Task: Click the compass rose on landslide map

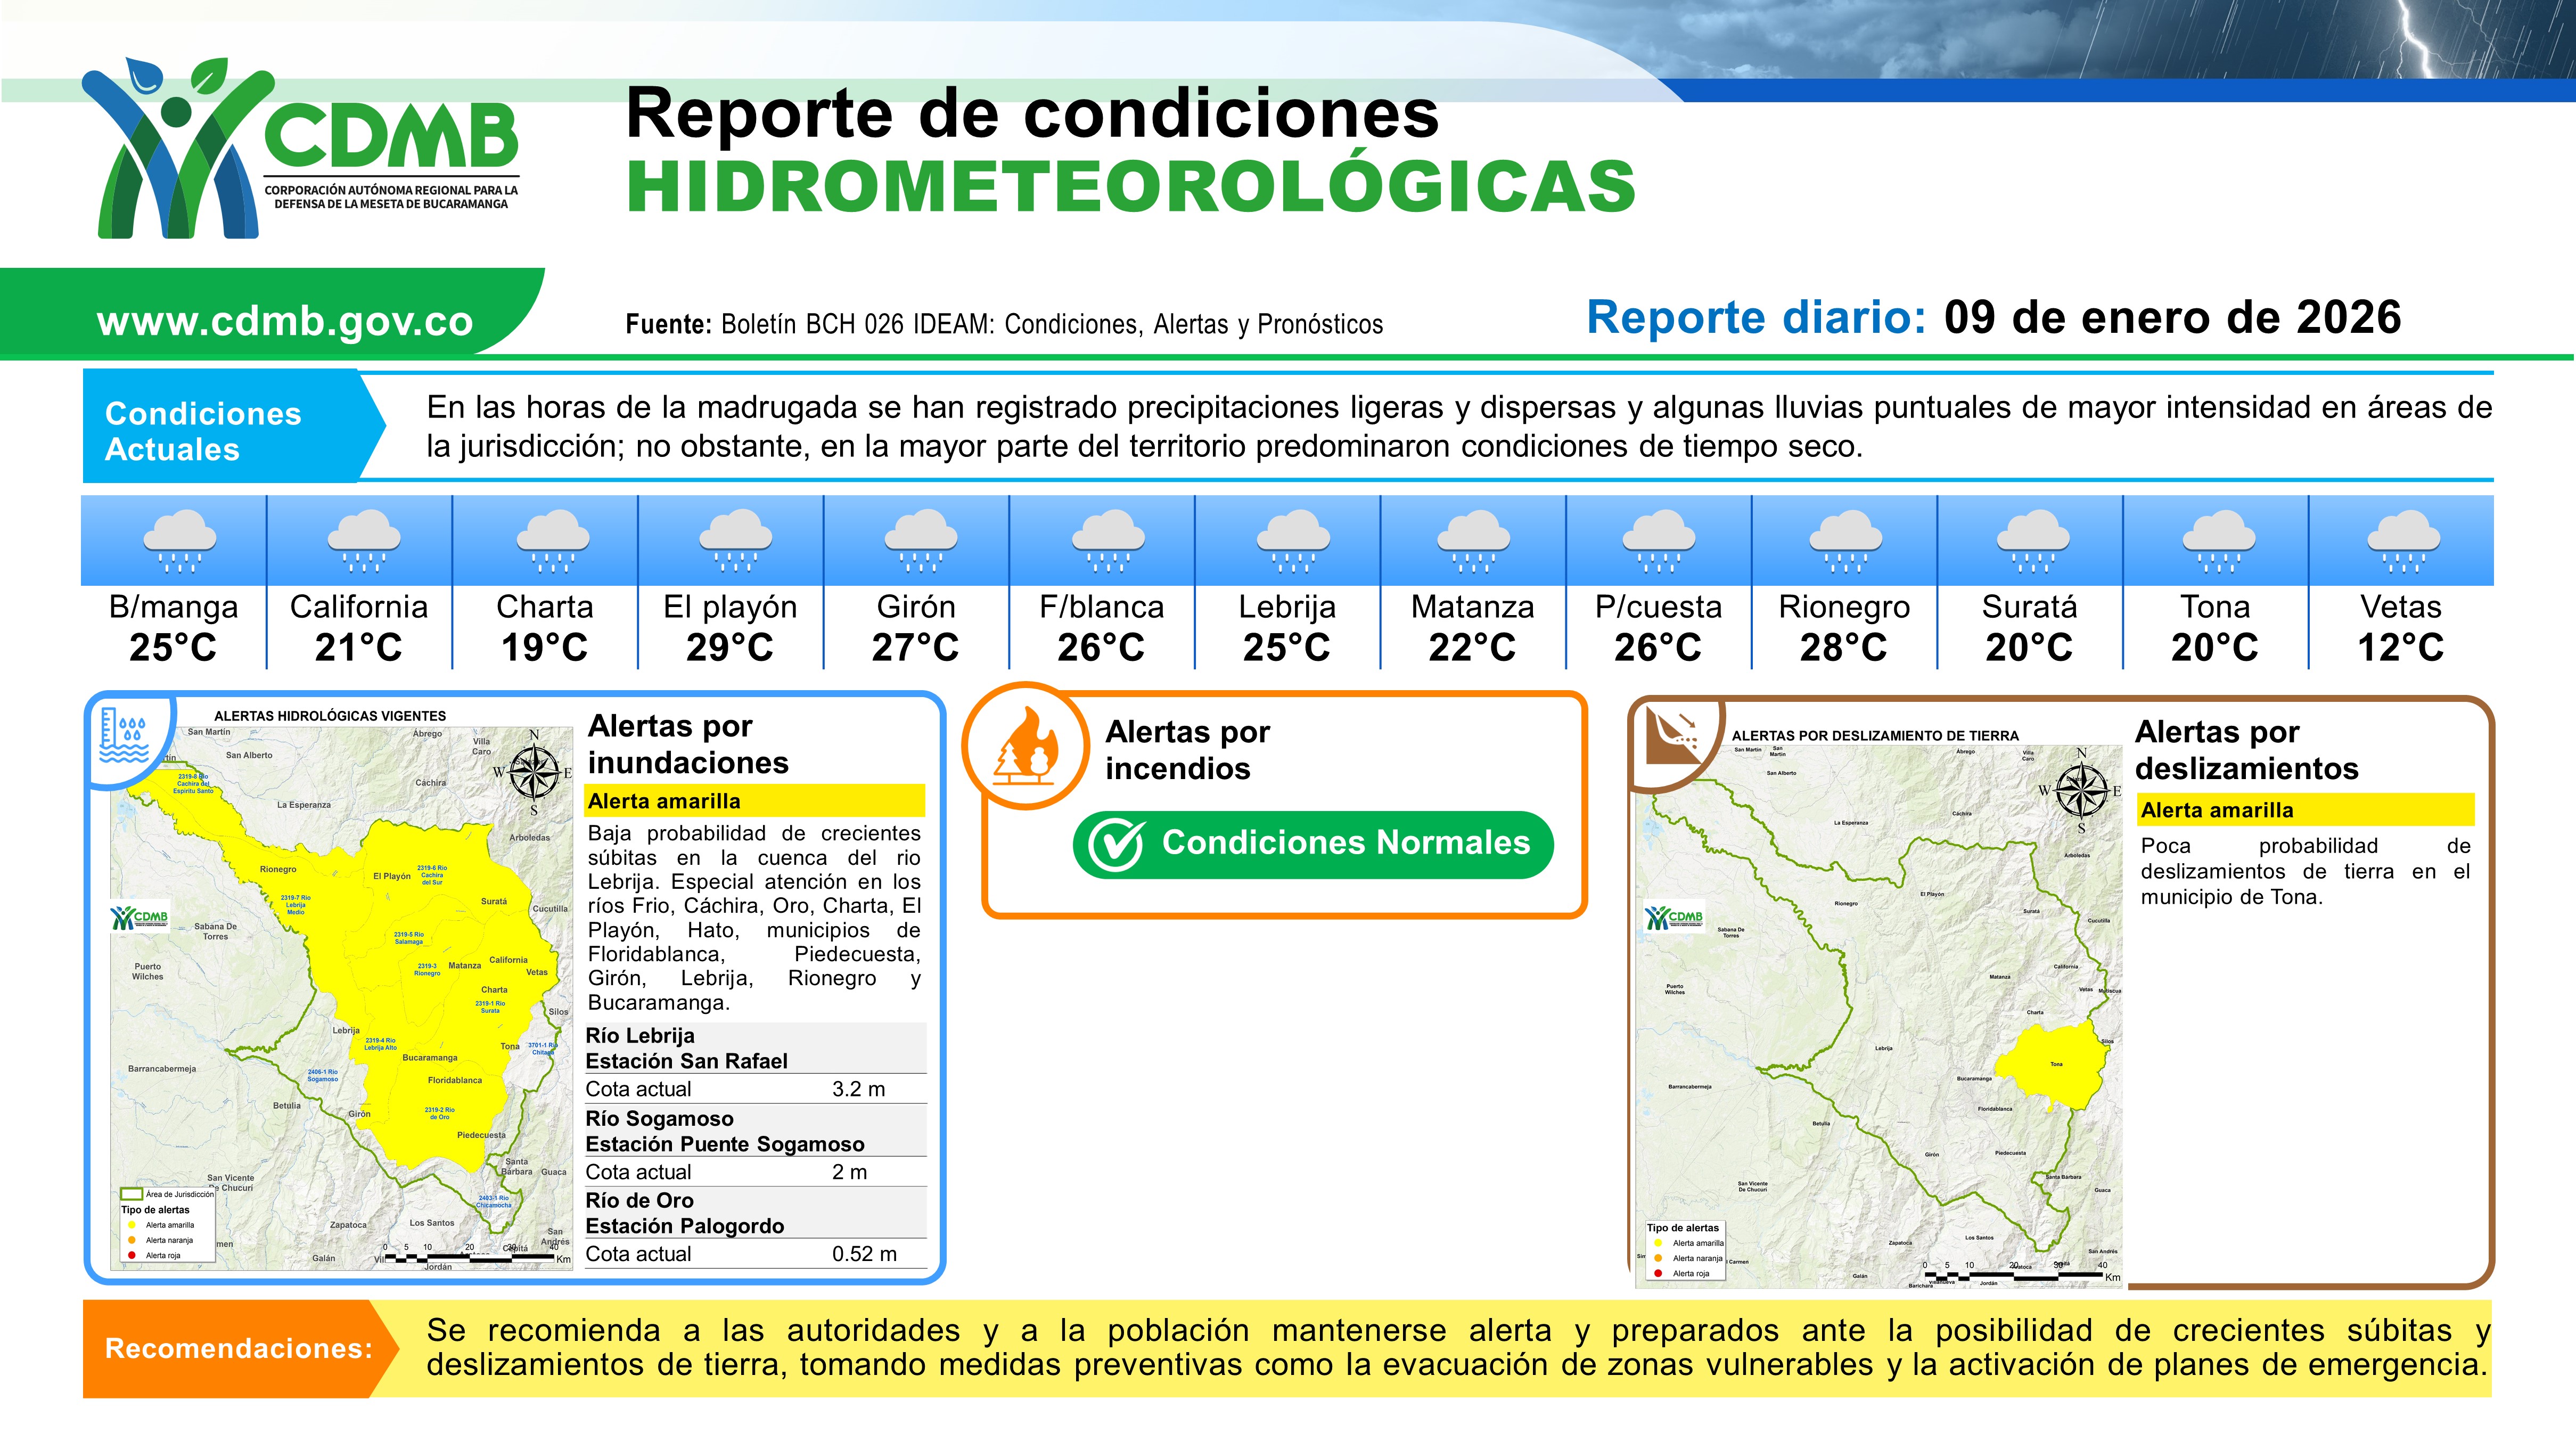Action: [x=2081, y=790]
